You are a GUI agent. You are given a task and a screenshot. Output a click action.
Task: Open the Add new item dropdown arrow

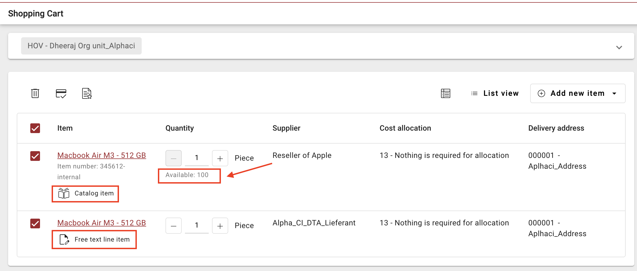click(614, 93)
